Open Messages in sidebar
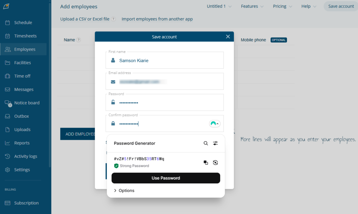Image resolution: width=358 pixels, height=214 pixels. click(23, 90)
